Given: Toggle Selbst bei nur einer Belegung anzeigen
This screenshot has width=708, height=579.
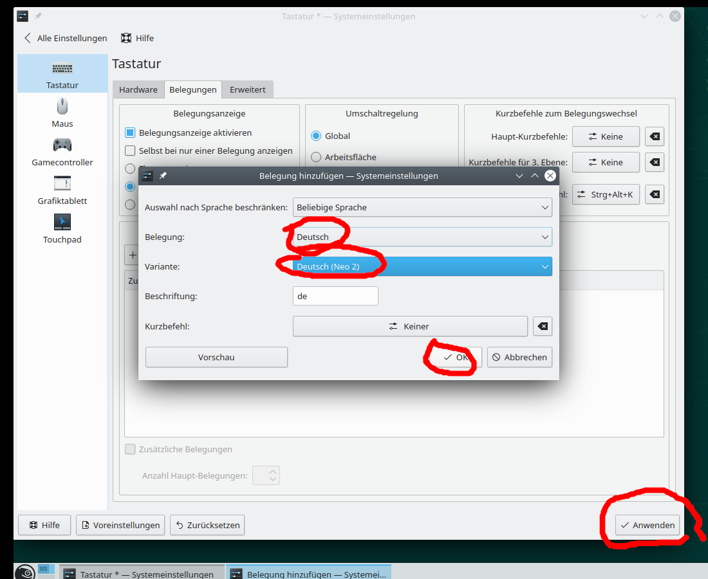Looking at the screenshot, I should 130,151.
